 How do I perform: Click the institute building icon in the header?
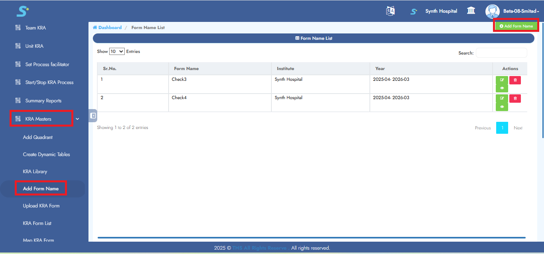471,11
